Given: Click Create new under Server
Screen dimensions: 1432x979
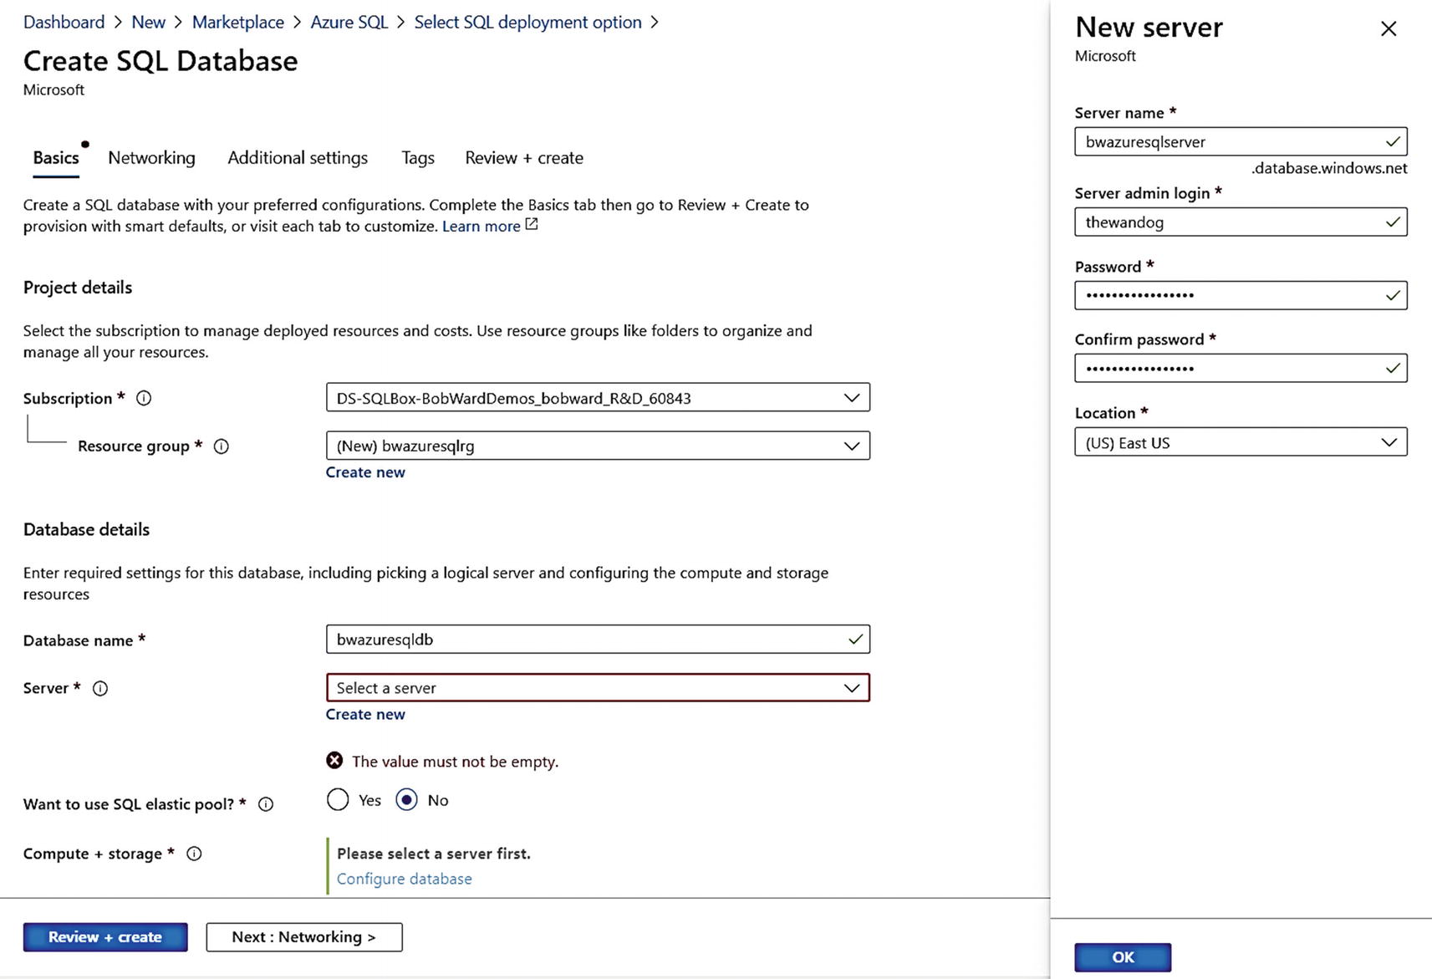Looking at the screenshot, I should 365,715.
